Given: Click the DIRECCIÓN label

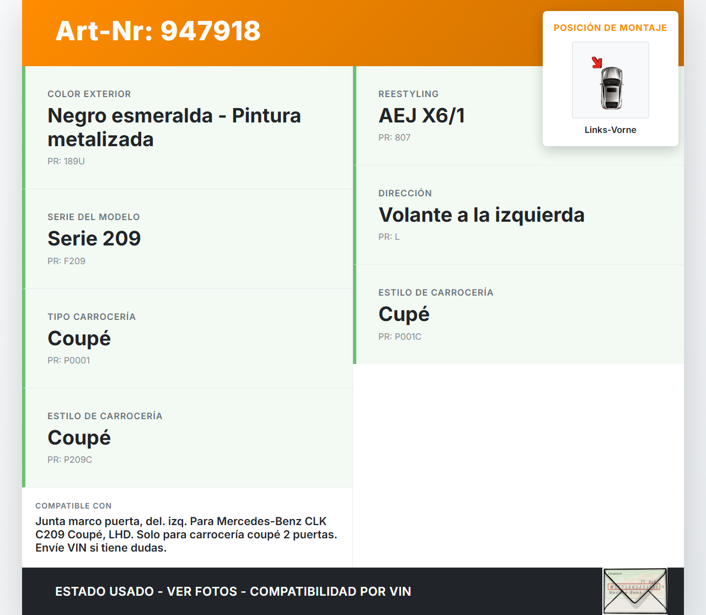Looking at the screenshot, I should click(405, 194).
